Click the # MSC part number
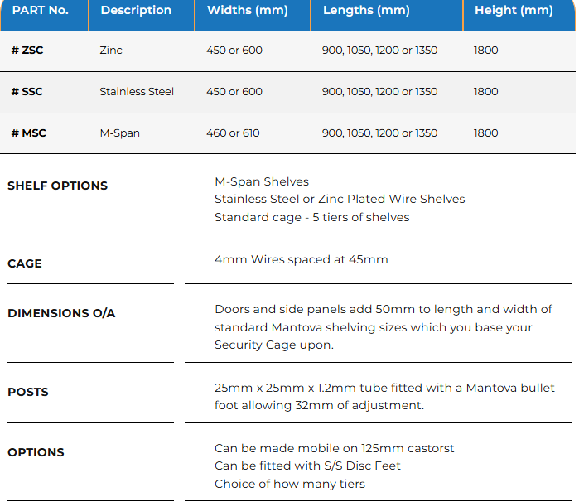Screen dimensions: 579x502 pyautogui.click(x=29, y=133)
